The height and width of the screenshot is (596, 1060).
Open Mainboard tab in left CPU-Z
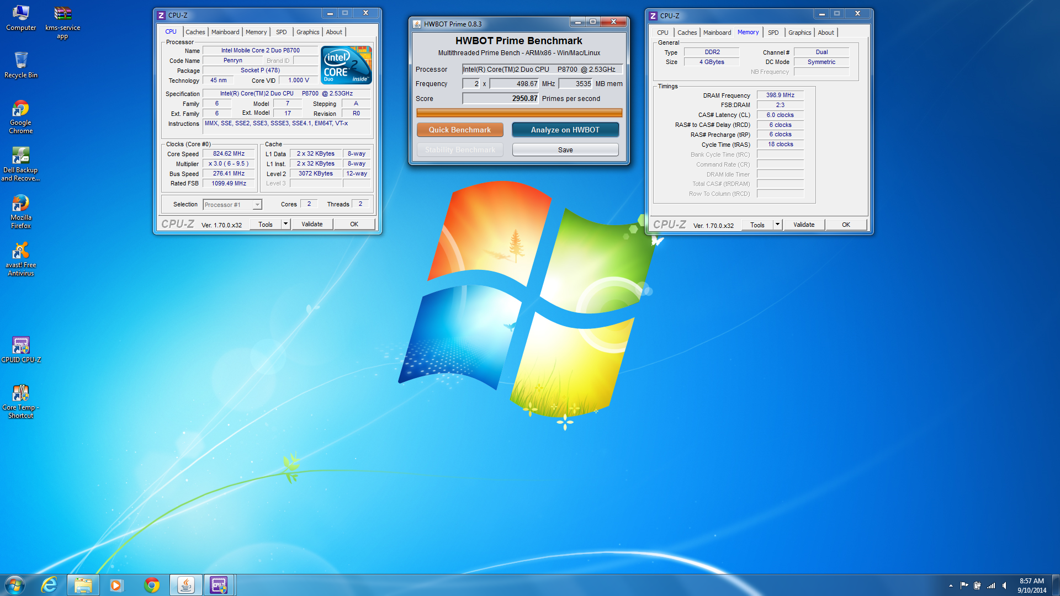point(225,32)
